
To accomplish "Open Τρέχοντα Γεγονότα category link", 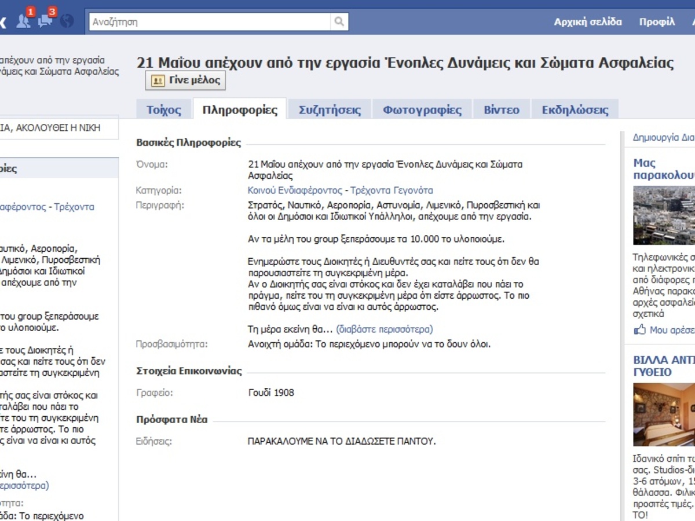I will click(x=392, y=190).
